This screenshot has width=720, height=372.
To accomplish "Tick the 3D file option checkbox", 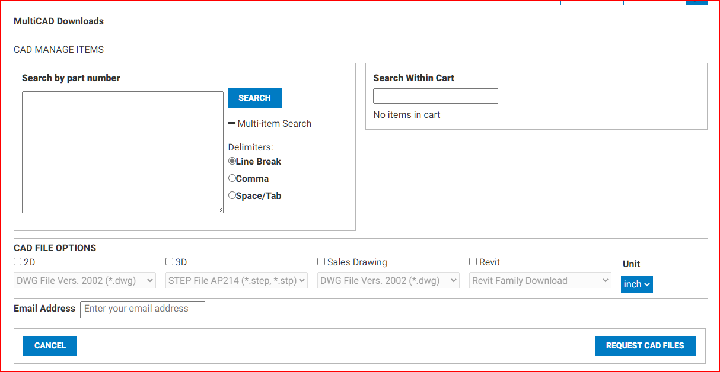I will [x=170, y=262].
